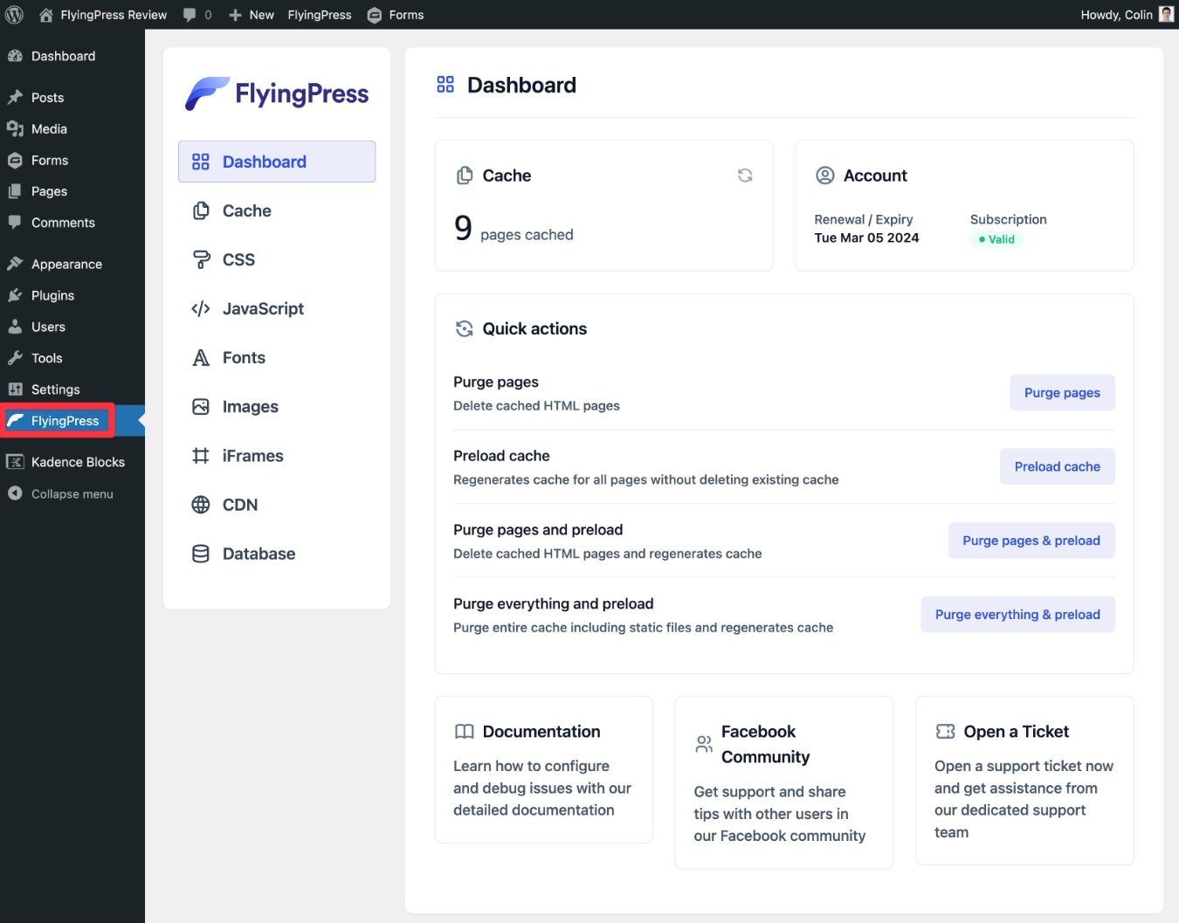Click the Account user circle icon

coord(824,176)
